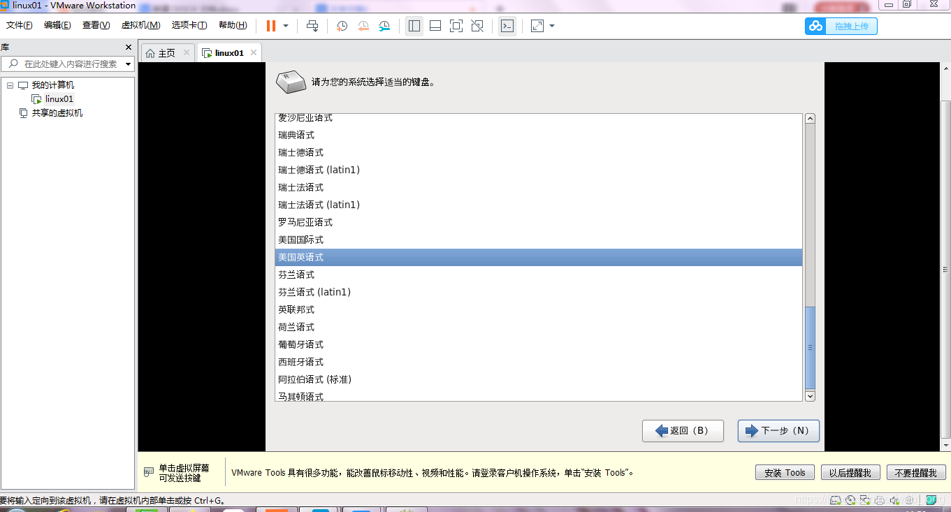This screenshot has width=951, height=512.
Task: Click the sound card status bar icon
Action: tap(894, 500)
